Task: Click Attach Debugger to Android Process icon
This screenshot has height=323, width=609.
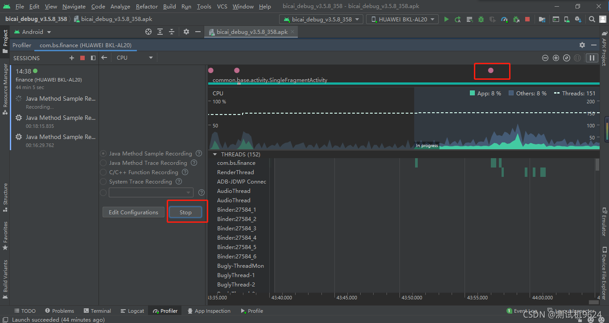Action: pyautogui.click(x=516, y=19)
